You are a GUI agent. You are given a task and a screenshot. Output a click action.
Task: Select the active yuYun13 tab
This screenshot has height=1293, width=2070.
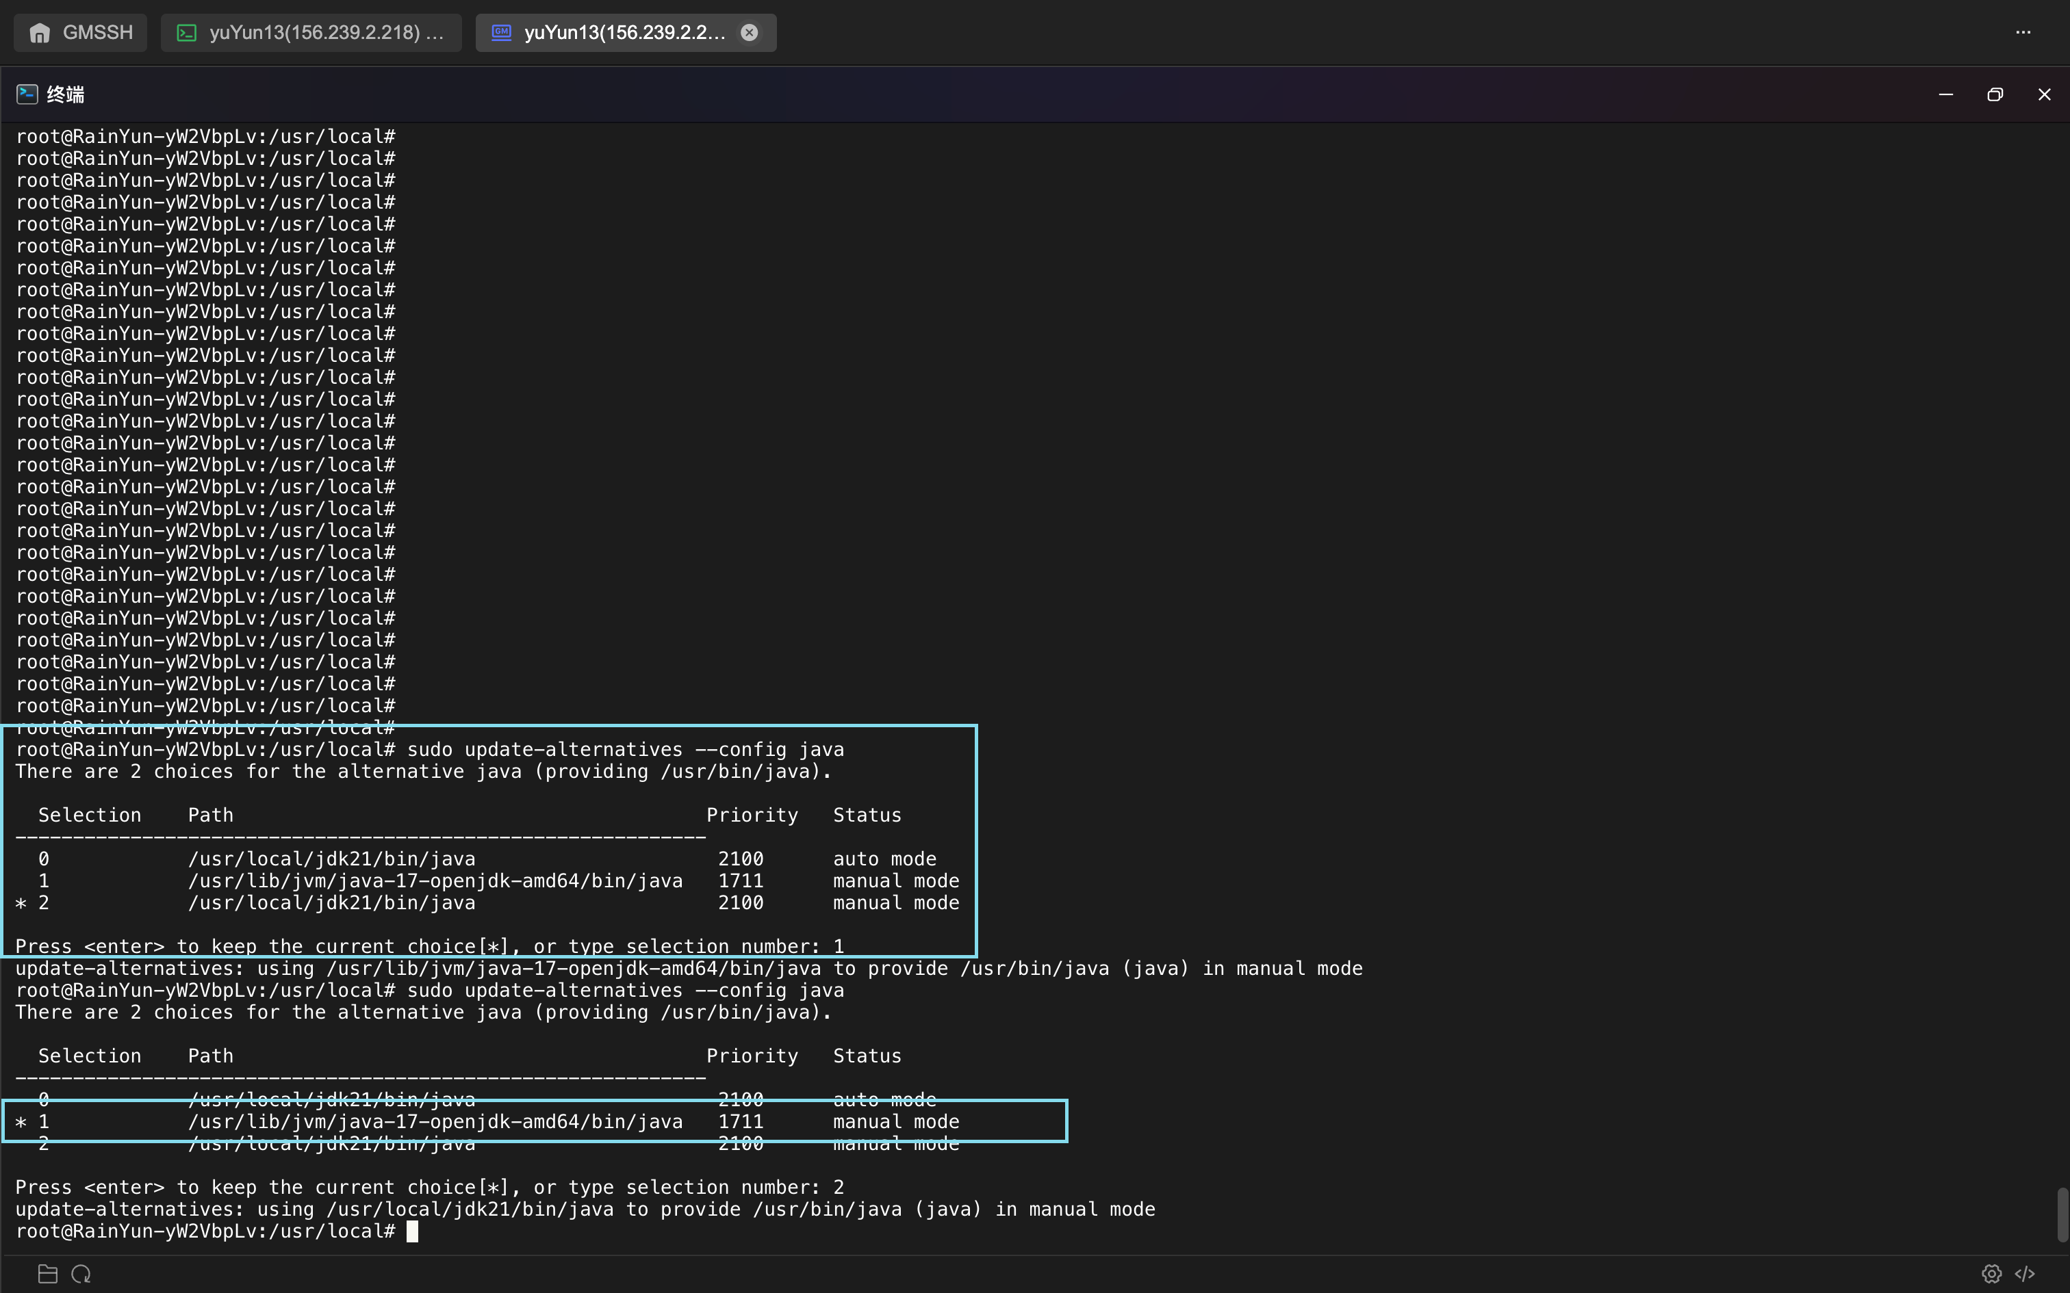tap(626, 33)
